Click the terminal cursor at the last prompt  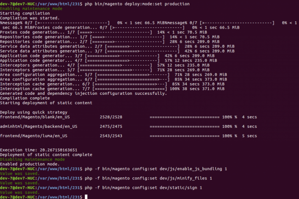pos(86,197)
